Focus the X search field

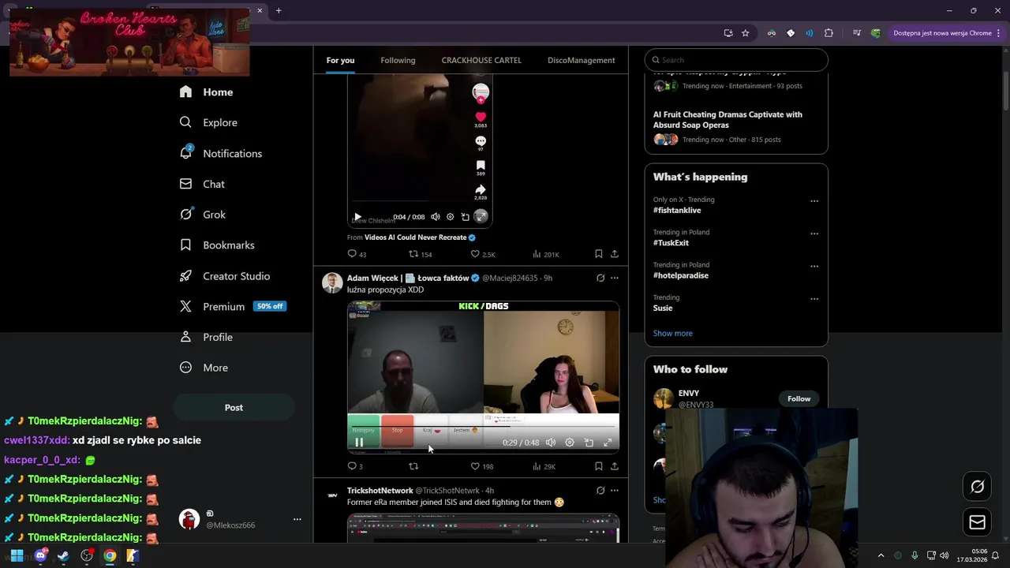pyautogui.click(x=735, y=60)
